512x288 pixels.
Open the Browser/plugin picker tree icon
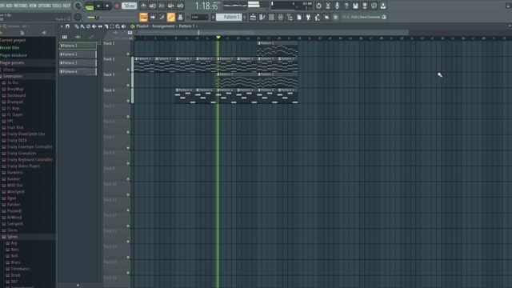[290, 17]
